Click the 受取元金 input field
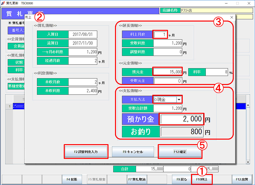The width and height of the screenshot is (255, 185). pyautogui.click(x=168, y=81)
